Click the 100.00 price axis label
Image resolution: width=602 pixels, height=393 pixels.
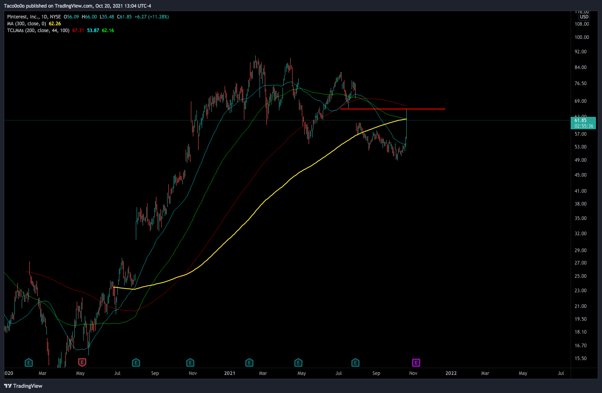point(582,37)
